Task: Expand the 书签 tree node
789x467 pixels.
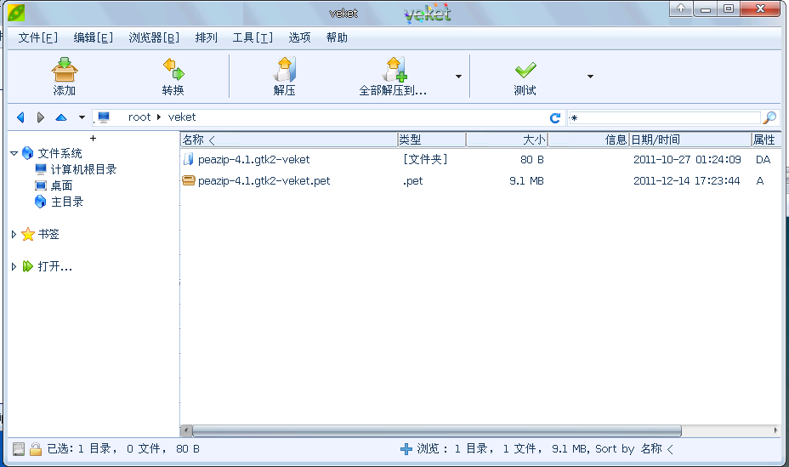Action: pyautogui.click(x=14, y=234)
